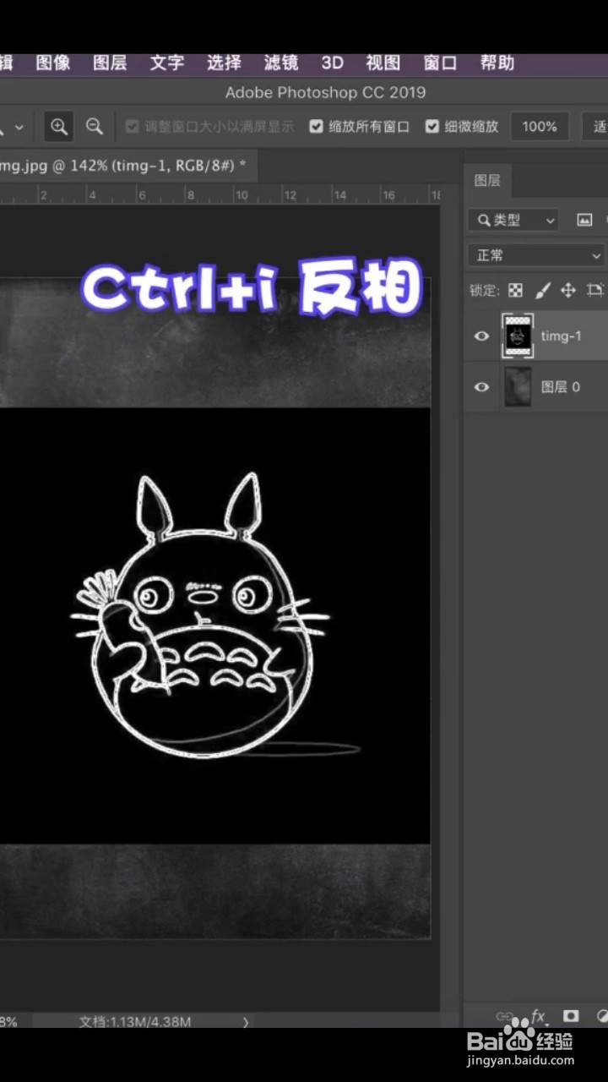Expand the status bar document info arrow
The width and height of the screenshot is (608, 1082).
click(246, 1021)
